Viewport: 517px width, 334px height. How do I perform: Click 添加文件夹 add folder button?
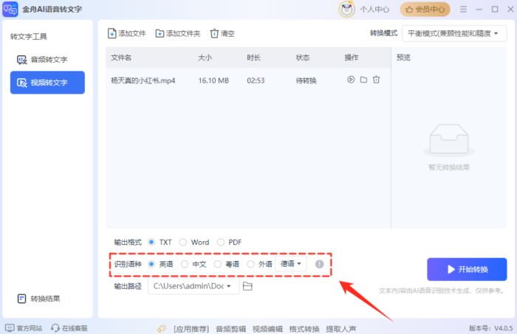[x=178, y=34]
